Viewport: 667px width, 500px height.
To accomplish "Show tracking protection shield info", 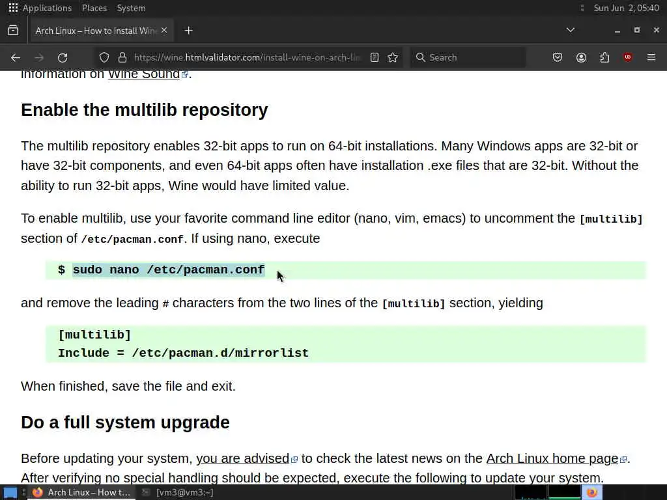I will [104, 57].
